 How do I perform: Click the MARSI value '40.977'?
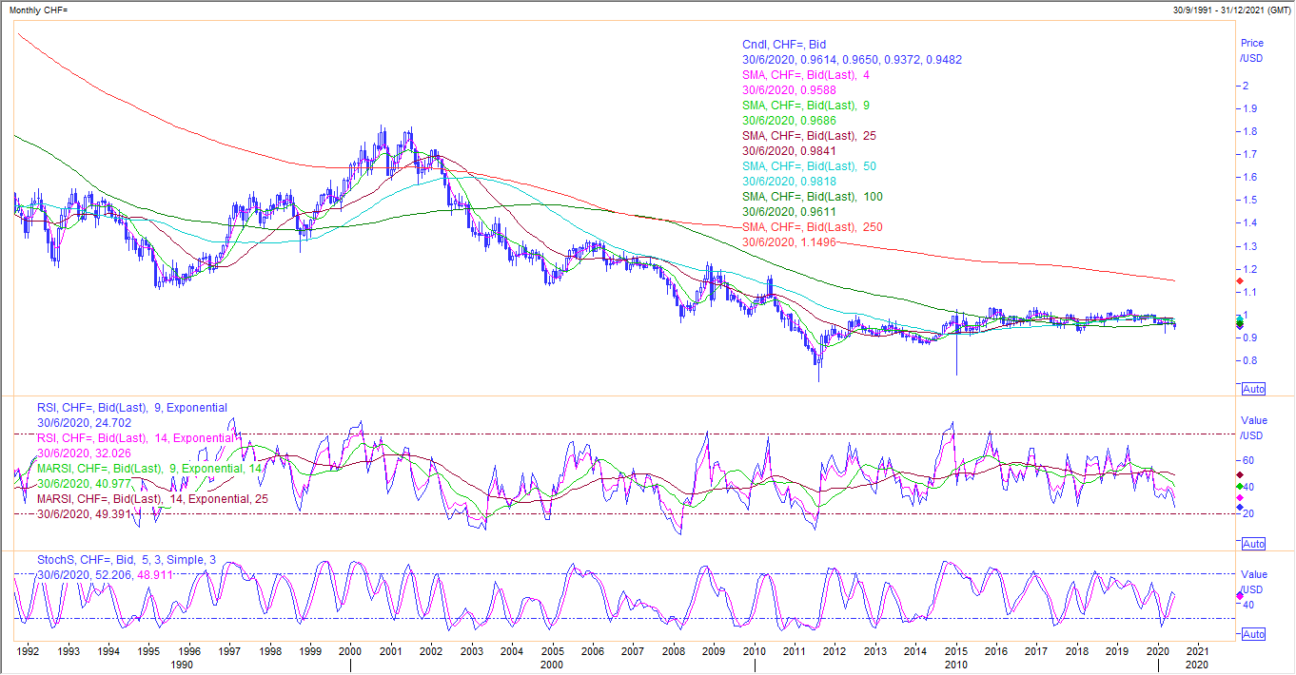[115, 483]
